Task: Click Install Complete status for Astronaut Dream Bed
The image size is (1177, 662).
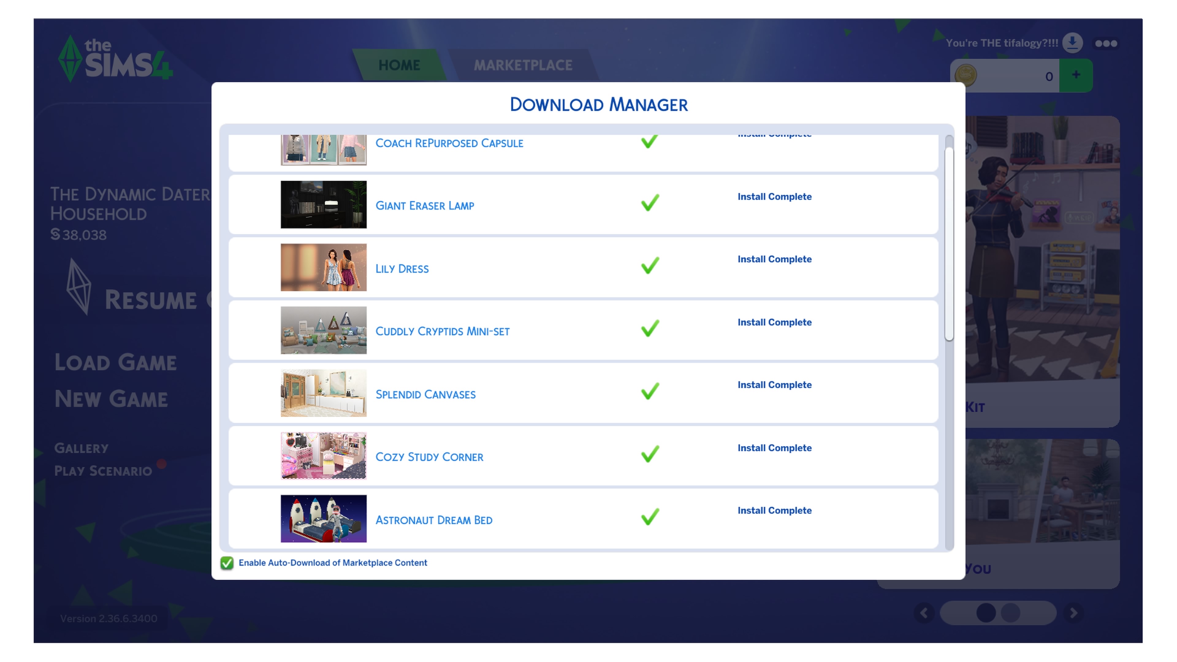Action: click(x=775, y=511)
